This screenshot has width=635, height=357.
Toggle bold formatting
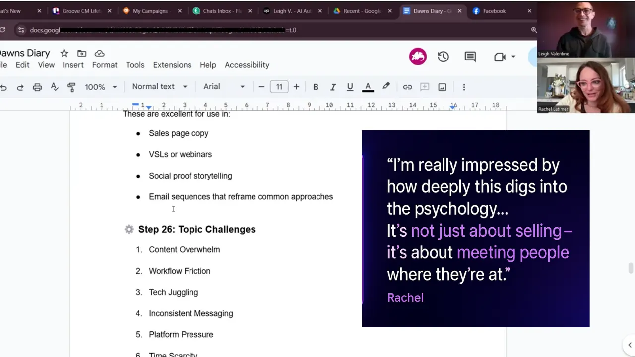click(x=316, y=87)
